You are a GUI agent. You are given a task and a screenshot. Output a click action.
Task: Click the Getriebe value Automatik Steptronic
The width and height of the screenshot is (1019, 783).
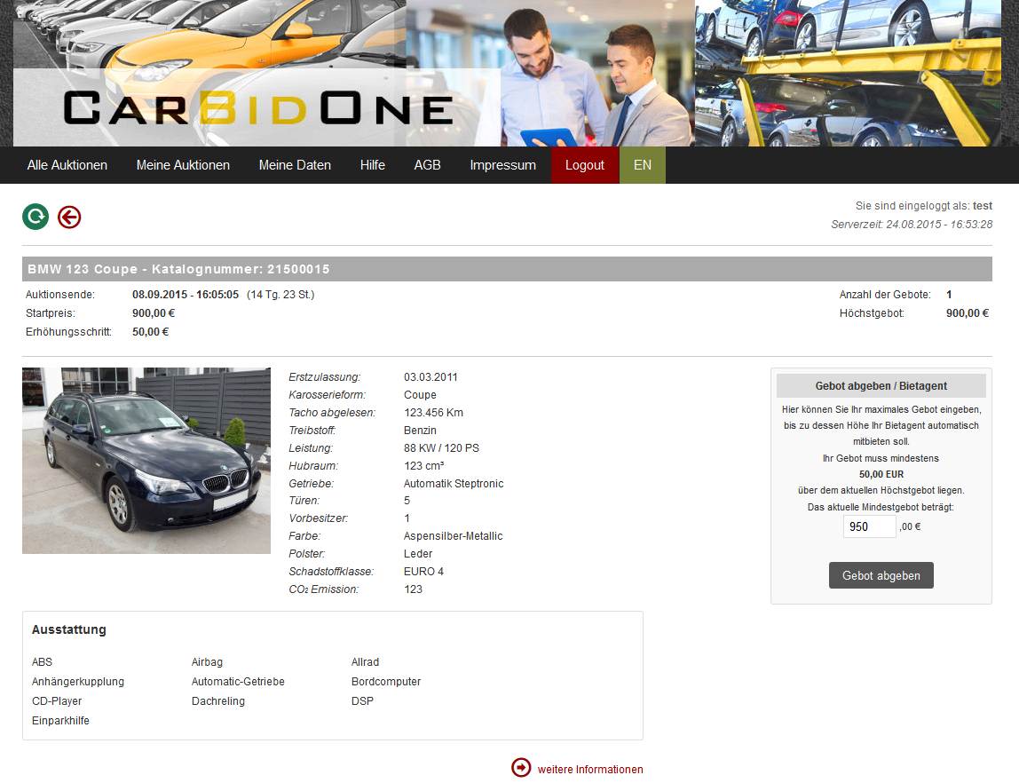tap(454, 484)
